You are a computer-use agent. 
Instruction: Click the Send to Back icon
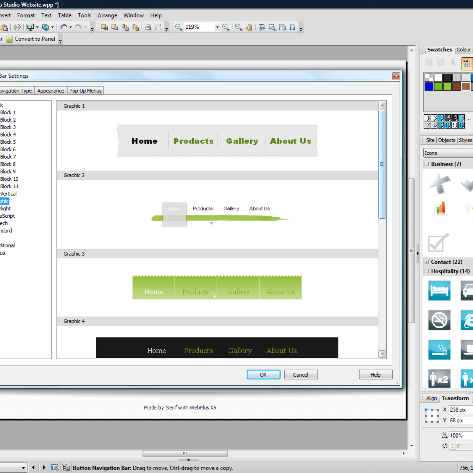[x=115, y=27]
